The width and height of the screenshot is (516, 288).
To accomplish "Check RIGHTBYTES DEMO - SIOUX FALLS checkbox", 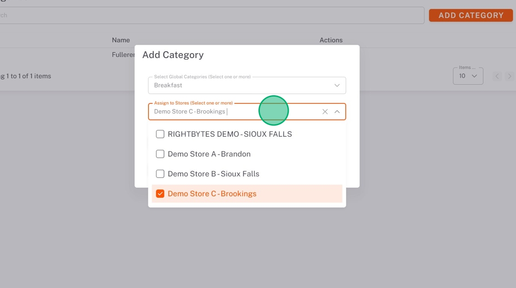I will (x=160, y=134).
